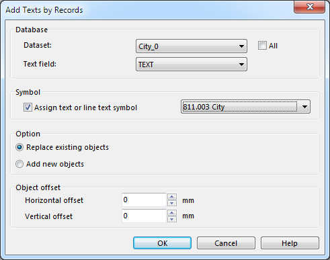Select the Replace existing objects radio button

click(19, 147)
